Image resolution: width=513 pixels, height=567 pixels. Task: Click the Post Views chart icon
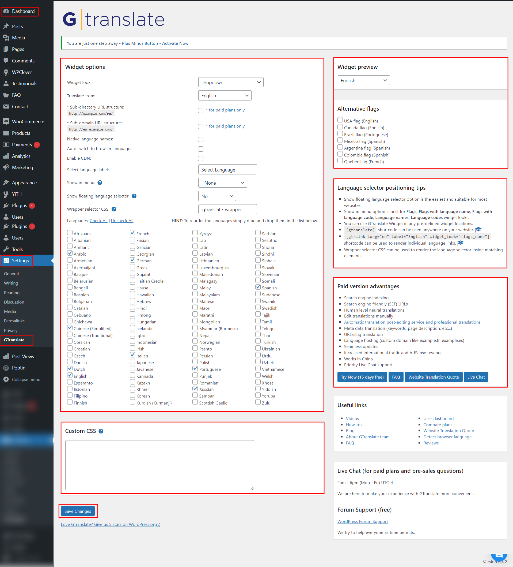(x=6, y=356)
